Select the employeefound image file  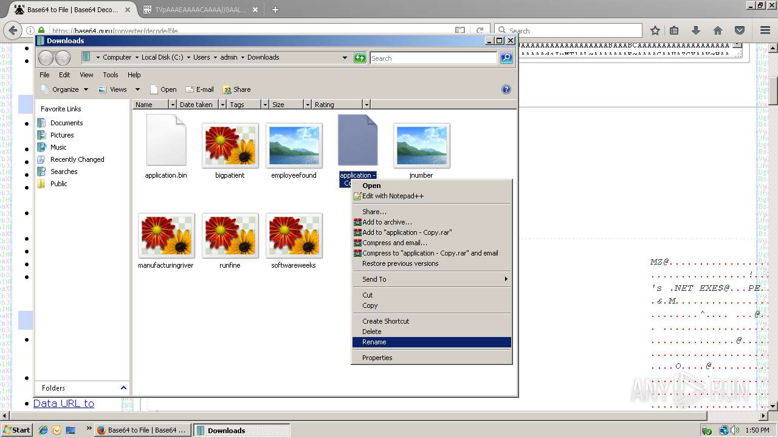pos(294,150)
